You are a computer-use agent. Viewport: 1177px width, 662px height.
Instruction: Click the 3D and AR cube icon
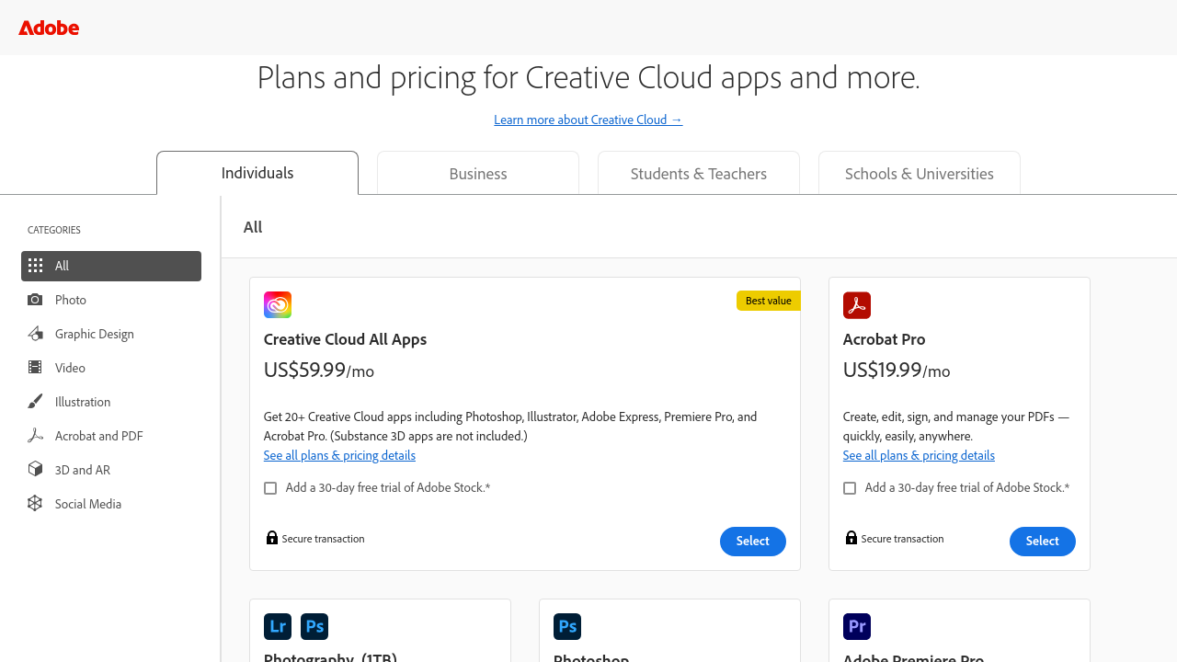35,470
